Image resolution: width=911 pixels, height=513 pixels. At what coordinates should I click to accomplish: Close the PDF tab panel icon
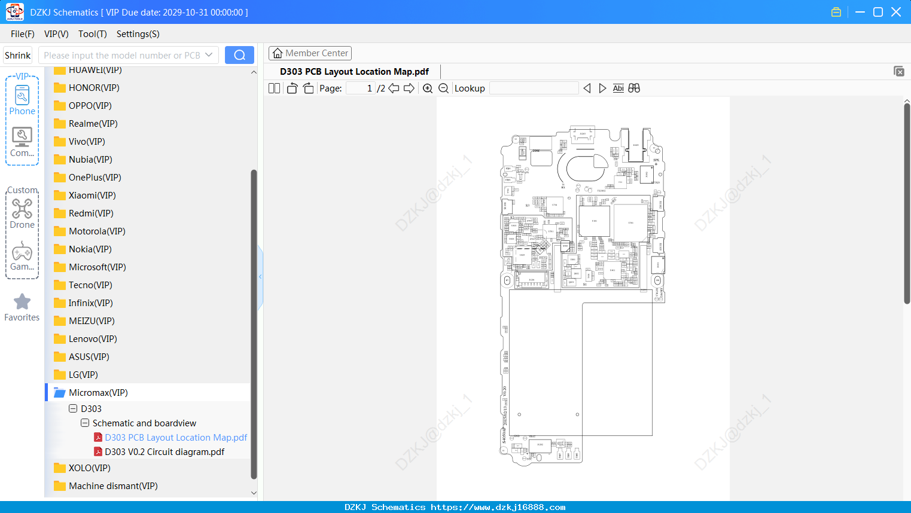coord(898,71)
